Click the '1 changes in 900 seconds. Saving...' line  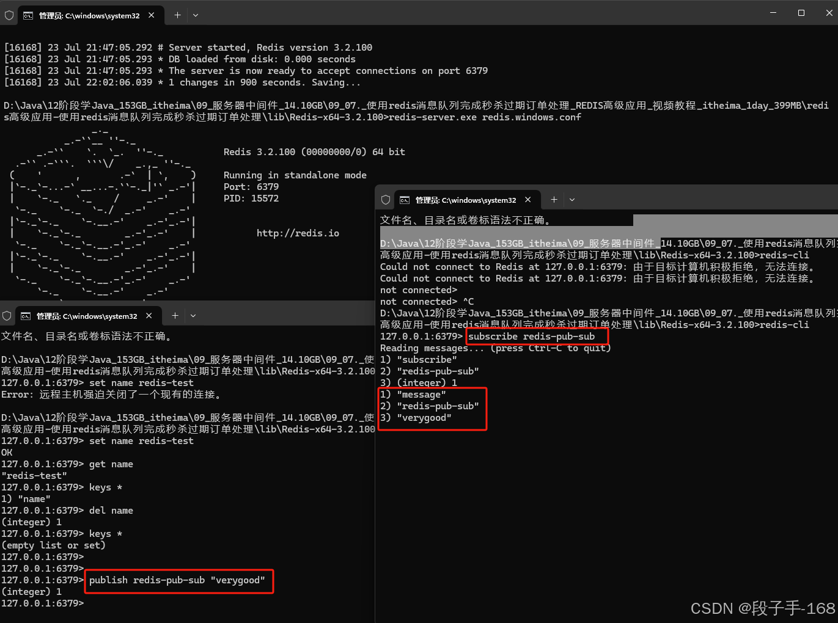(x=183, y=82)
